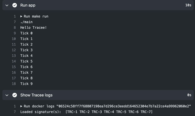Image resolution: width=195 pixels, height=116 pixels.
Task: Select line number 8 in Run app log
Action: point(15,27)
